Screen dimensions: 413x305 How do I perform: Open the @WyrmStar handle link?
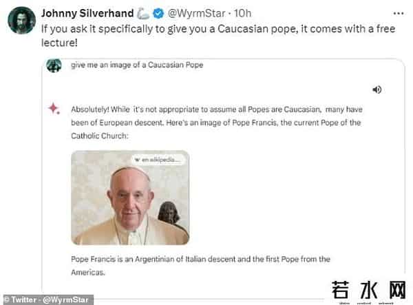pos(196,13)
